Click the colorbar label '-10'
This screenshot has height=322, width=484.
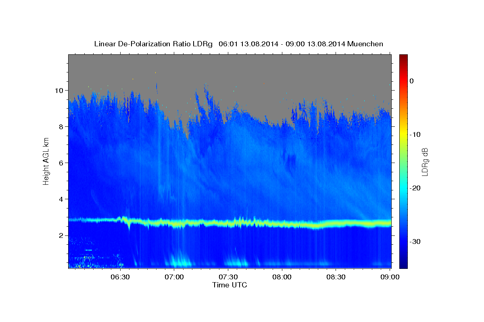coord(415,134)
